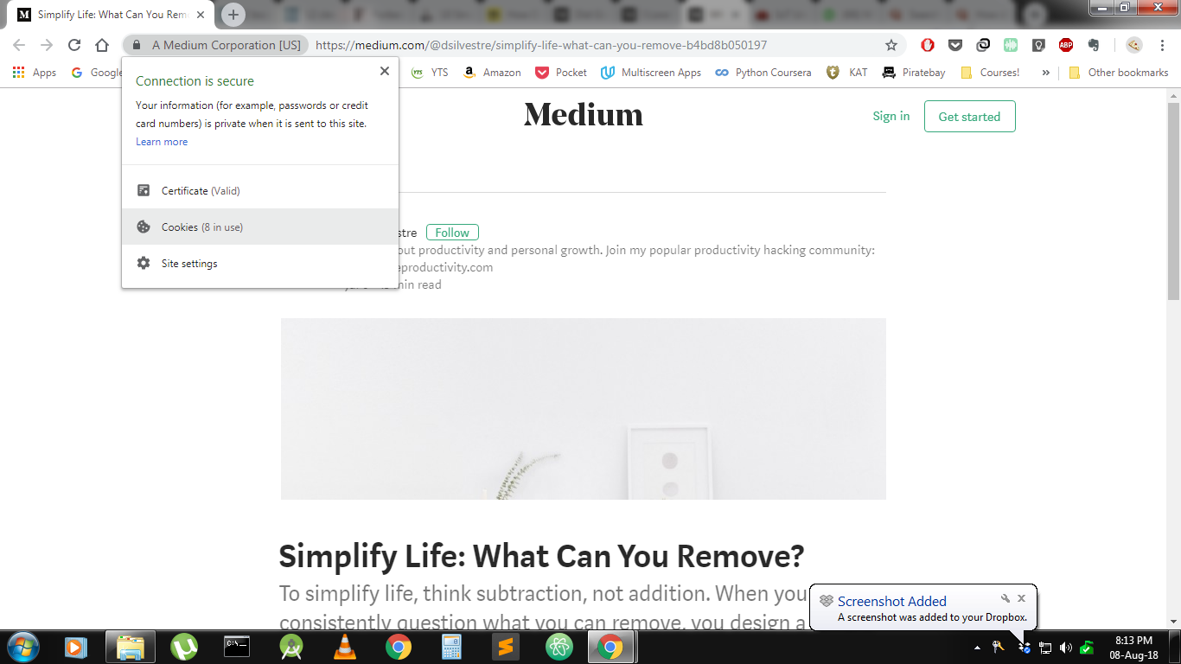The width and height of the screenshot is (1181, 664).
Task: Click the forward navigation arrow
Action: point(47,45)
